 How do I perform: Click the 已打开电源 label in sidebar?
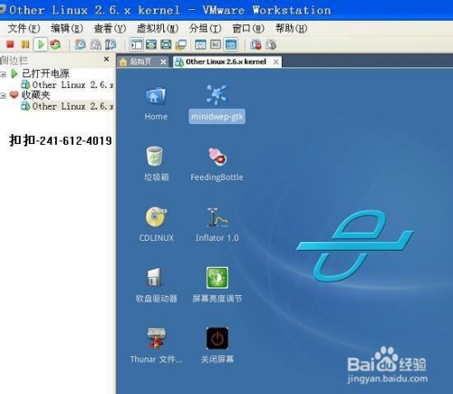[45, 73]
